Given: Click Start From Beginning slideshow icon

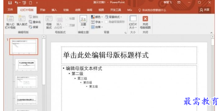Looking at the screenshot, I should [x=24, y=3].
